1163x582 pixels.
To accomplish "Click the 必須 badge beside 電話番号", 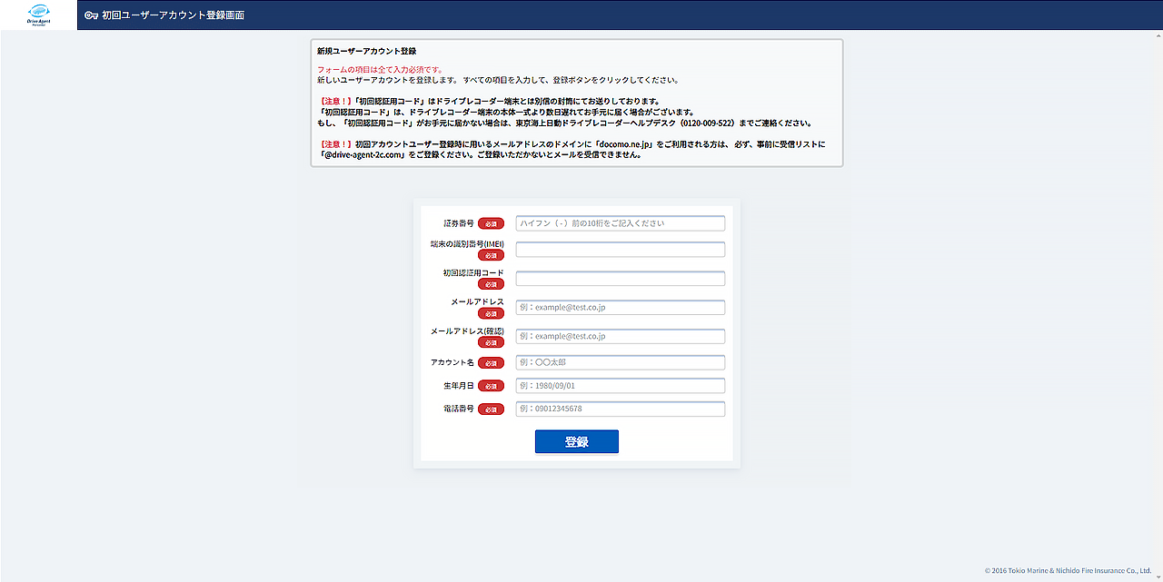I will (491, 409).
